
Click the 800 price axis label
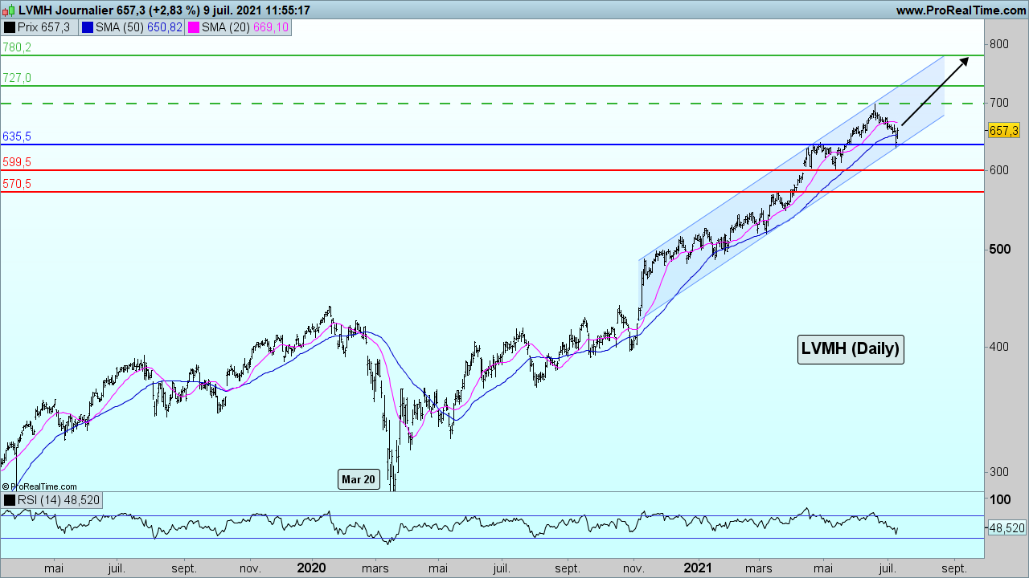click(998, 43)
